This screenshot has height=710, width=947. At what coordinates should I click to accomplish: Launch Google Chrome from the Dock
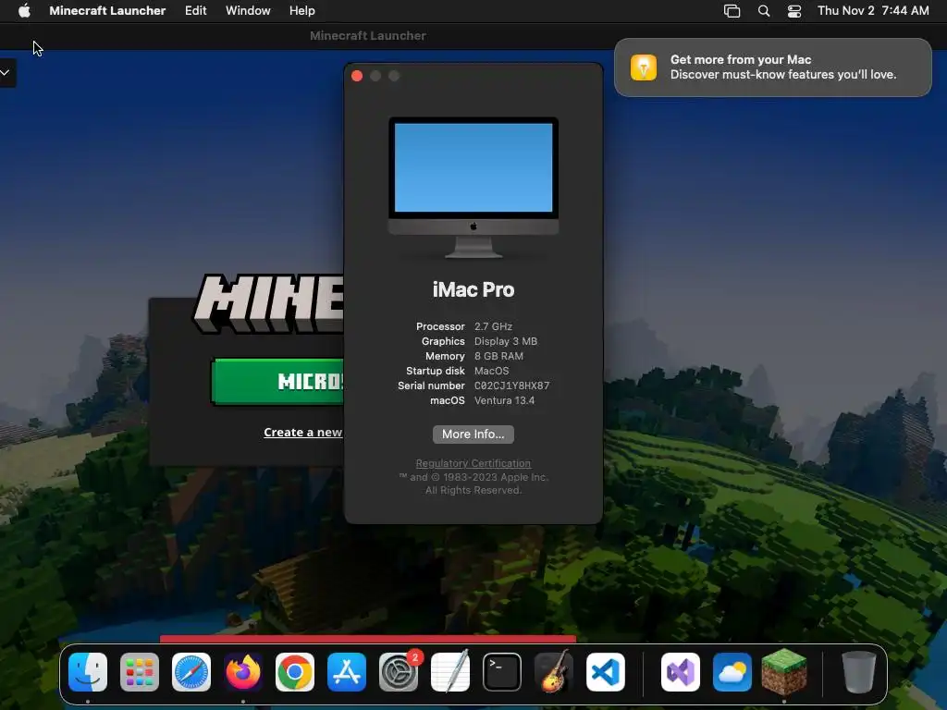295,672
